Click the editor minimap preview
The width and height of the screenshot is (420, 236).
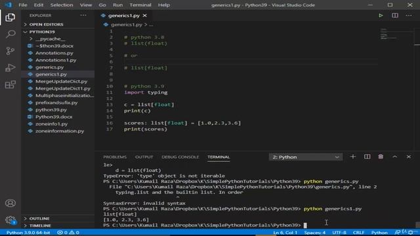[x=396, y=34]
